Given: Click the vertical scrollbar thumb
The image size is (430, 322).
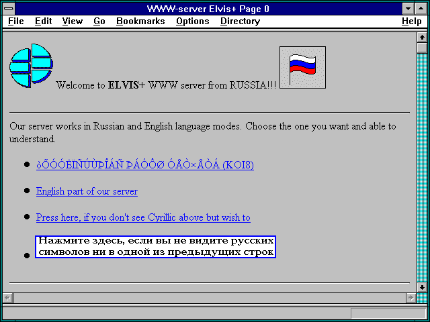Looking at the screenshot, I should 422,48.
